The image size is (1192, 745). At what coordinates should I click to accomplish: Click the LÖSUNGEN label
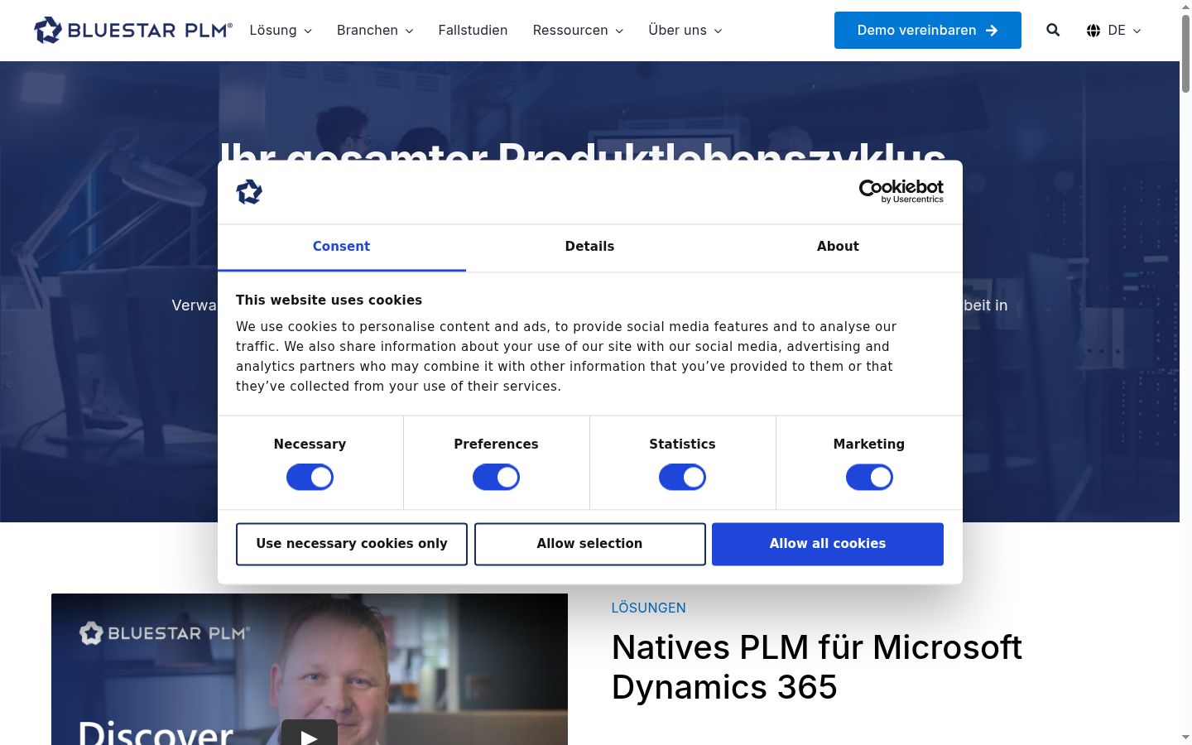(649, 608)
